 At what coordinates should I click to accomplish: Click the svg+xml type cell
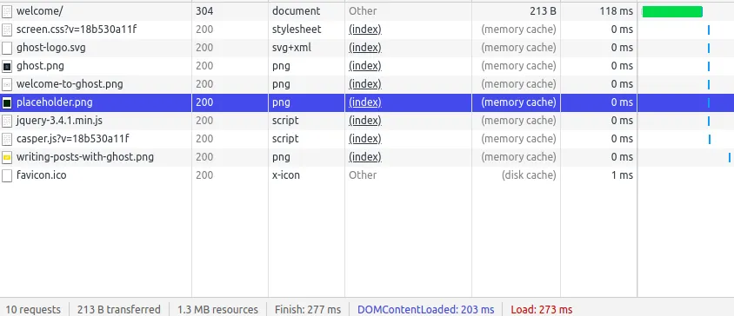291,48
